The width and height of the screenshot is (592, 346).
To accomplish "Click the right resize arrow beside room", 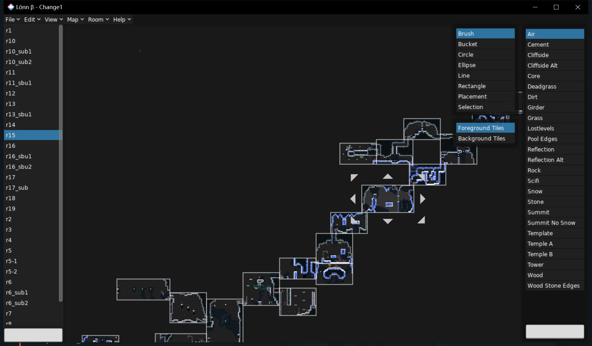I will pos(422,199).
